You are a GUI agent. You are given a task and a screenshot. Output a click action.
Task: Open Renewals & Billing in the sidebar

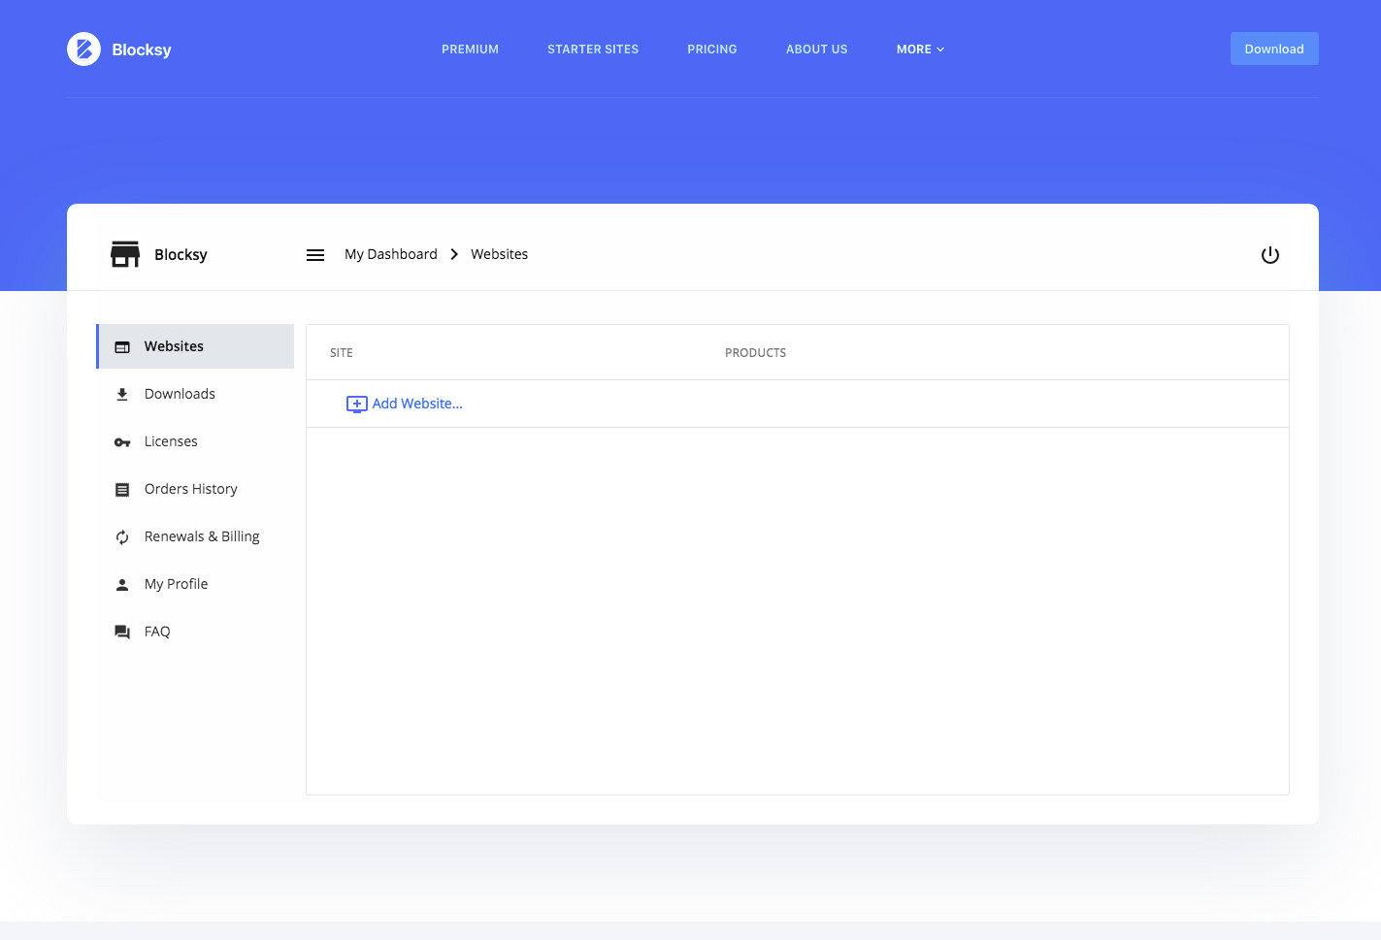(195, 536)
